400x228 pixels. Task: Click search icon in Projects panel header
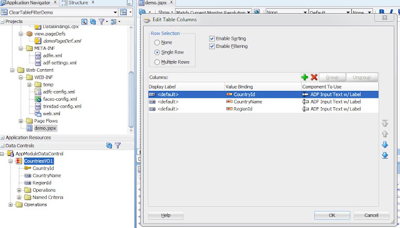coord(84,22)
